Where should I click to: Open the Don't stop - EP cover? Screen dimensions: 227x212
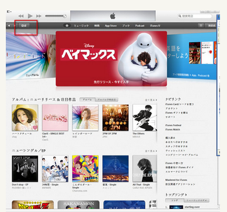click(x=25, y=168)
